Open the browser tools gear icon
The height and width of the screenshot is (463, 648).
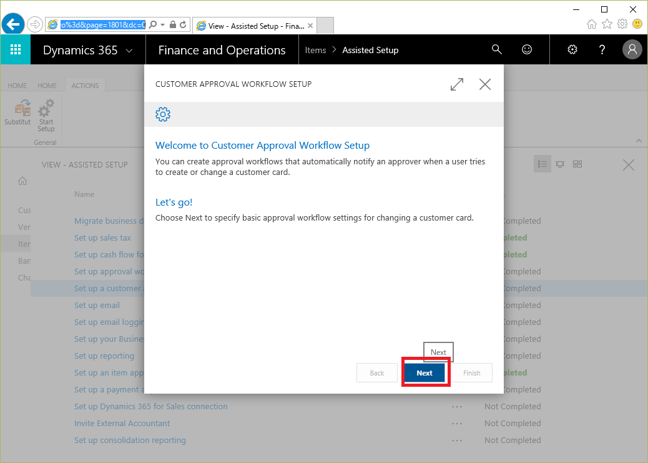[622, 24]
